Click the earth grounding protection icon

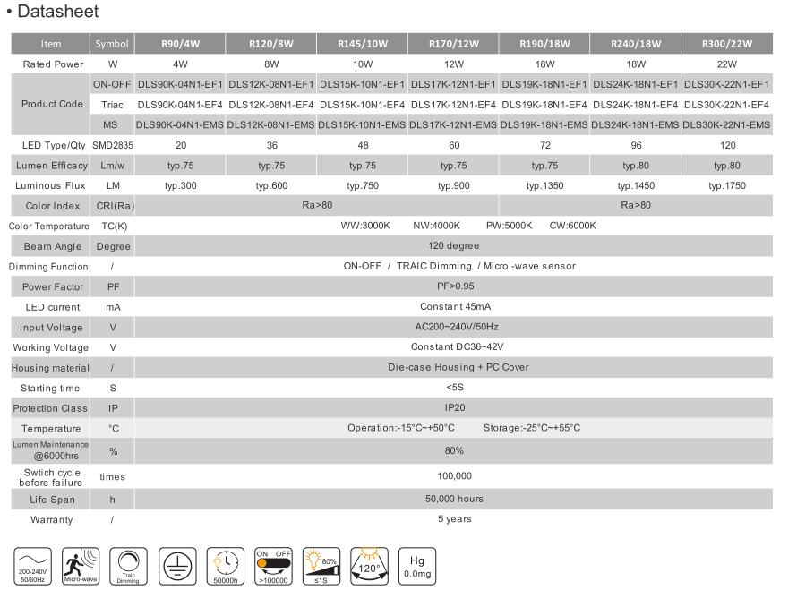click(176, 566)
